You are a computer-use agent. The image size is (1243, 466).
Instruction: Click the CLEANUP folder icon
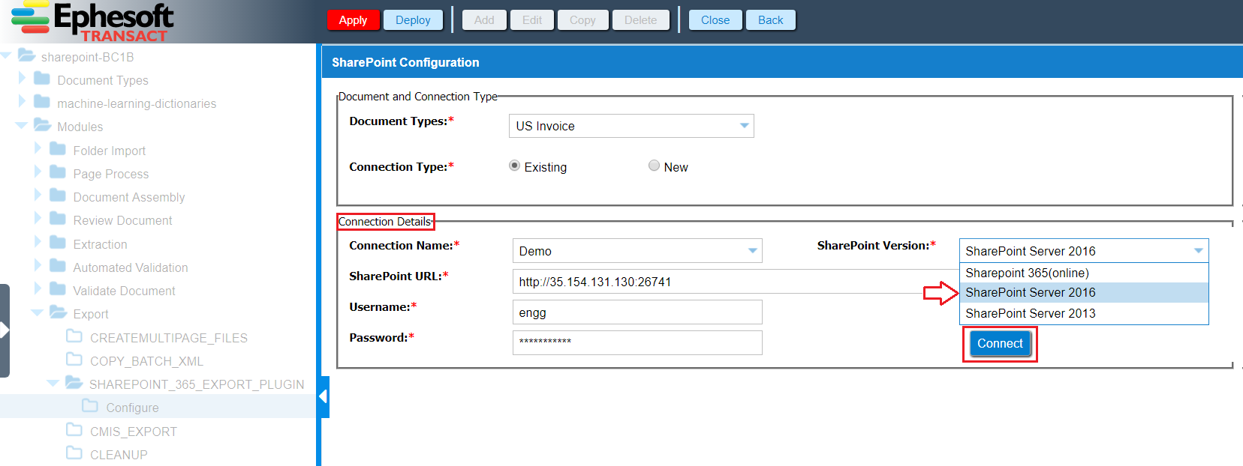(74, 453)
